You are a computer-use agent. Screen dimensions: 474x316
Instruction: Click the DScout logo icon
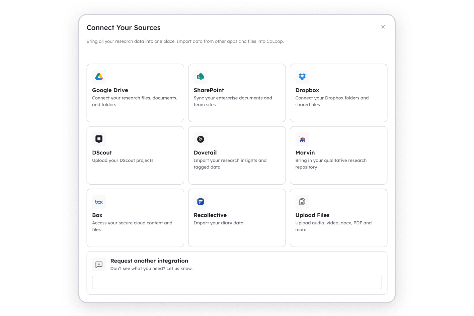pos(99,139)
